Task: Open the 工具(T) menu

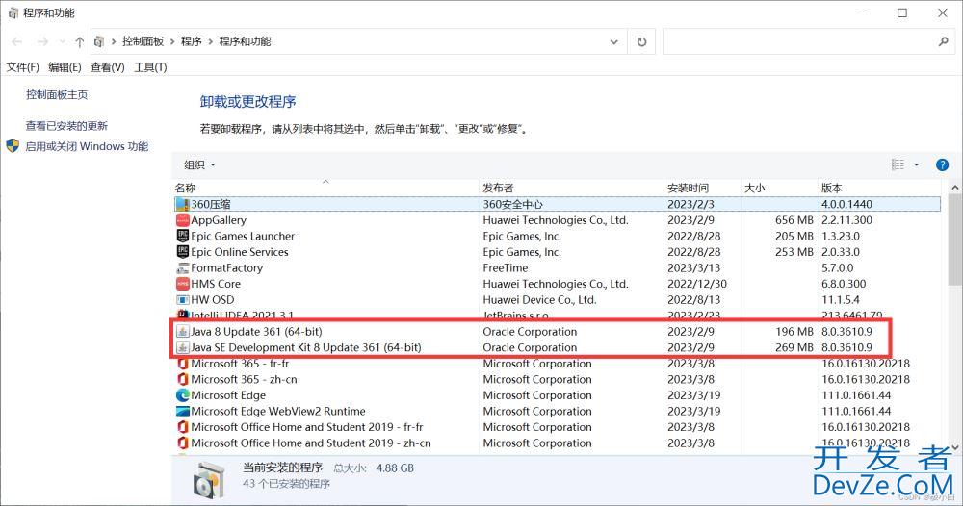Action: (x=150, y=67)
